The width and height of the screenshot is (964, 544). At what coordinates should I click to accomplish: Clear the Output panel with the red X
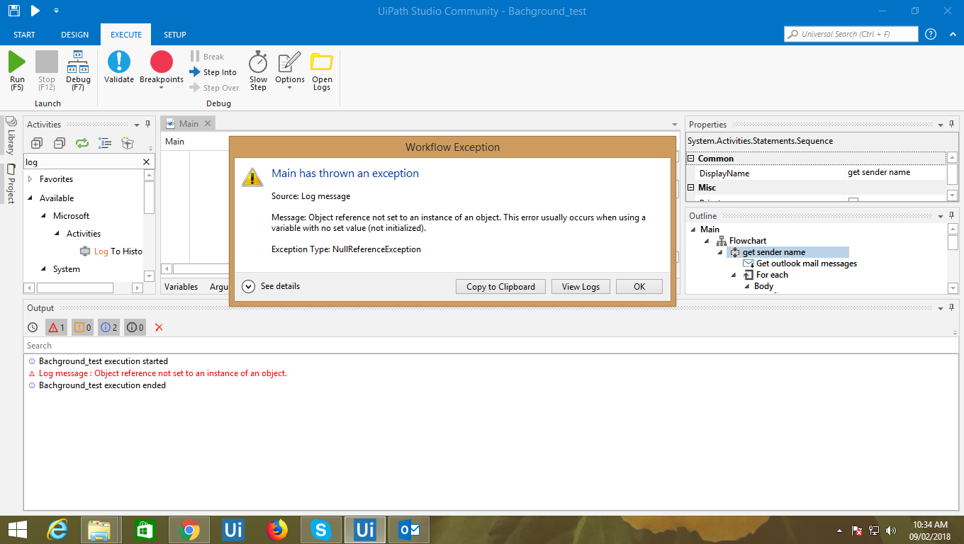[x=159, y=327]
